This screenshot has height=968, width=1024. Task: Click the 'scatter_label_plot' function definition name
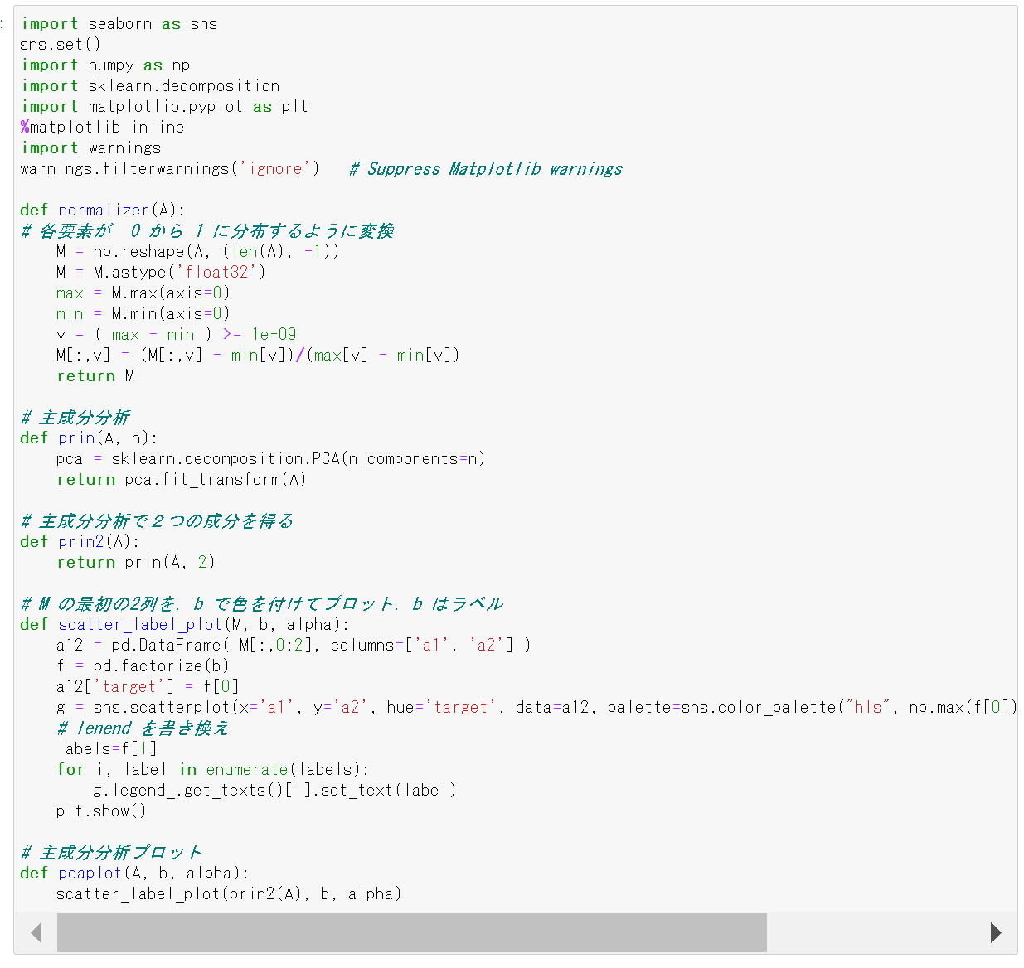tap(139, 625)
